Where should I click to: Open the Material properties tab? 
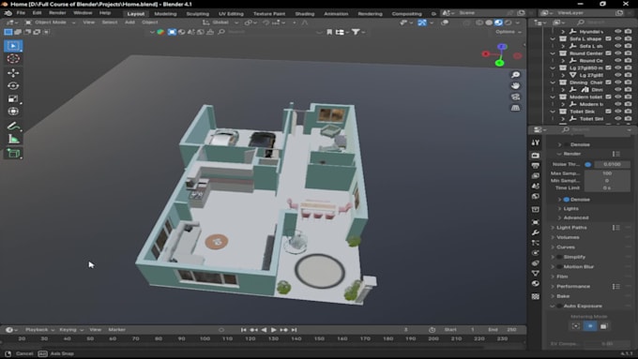tap(536, 283)
